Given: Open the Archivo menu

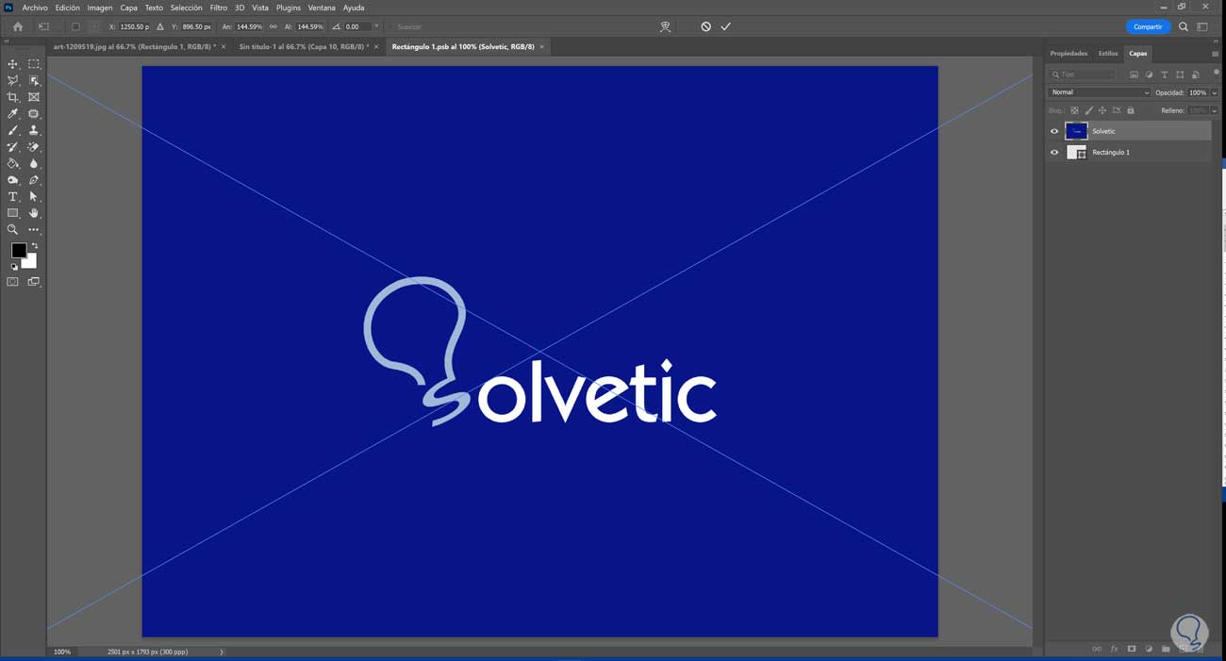Looking at the screenshot, I should pos(35,8).
